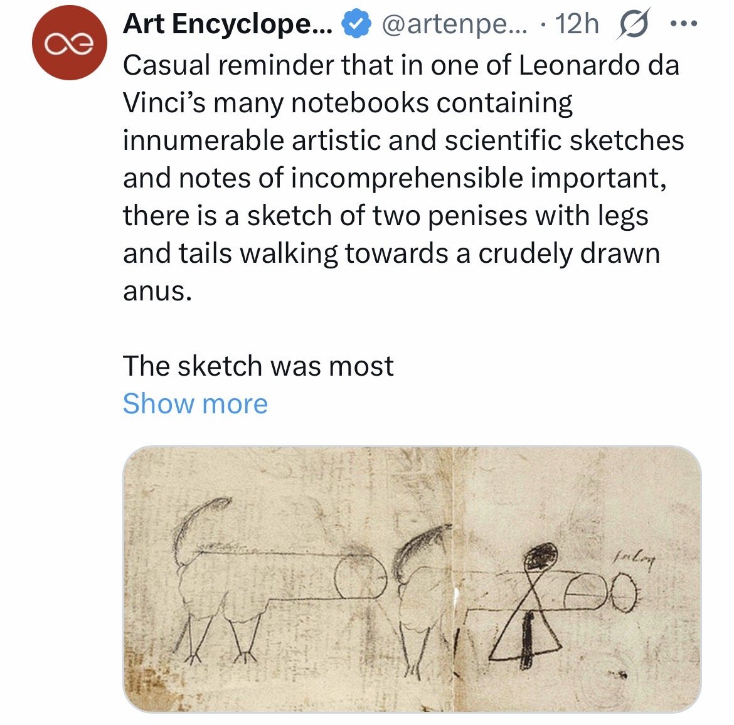
Task: Expand the tweet with Show more
Action: [195, 403]
